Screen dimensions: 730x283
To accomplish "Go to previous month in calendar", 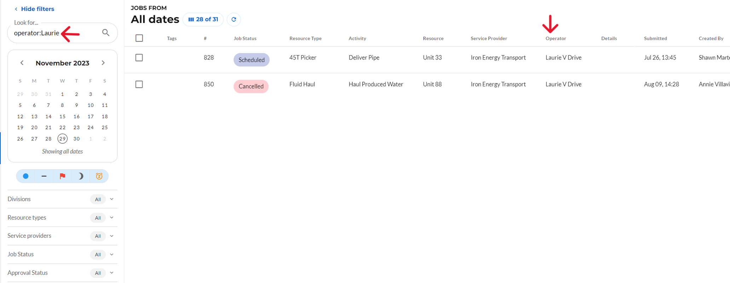I will (22, 63).
